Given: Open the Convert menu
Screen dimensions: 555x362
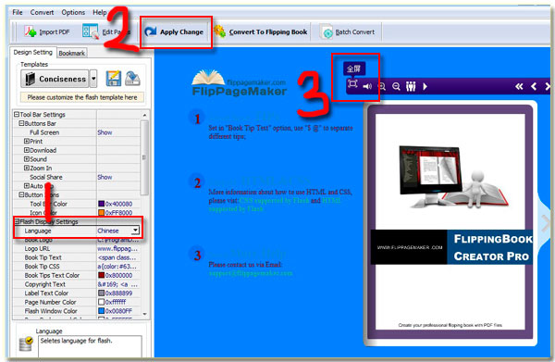Looking at the screenshot, I should click(x=42, y=12).
